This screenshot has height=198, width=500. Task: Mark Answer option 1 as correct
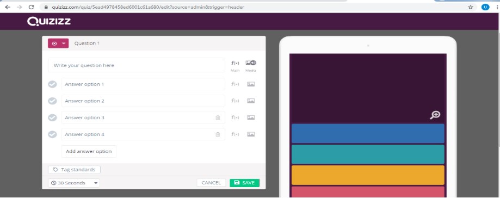pos(52,84)
